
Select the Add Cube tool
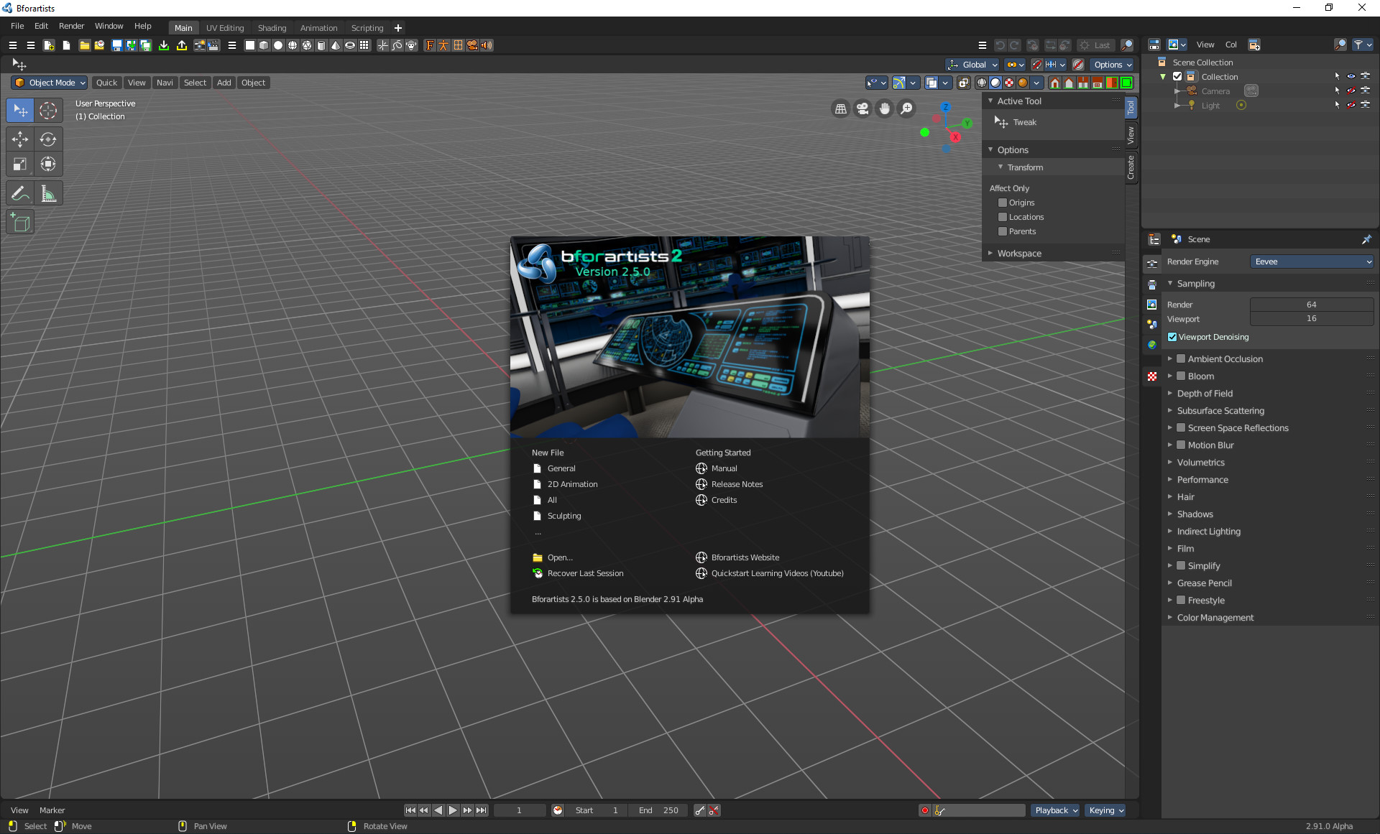coord(20,223)
